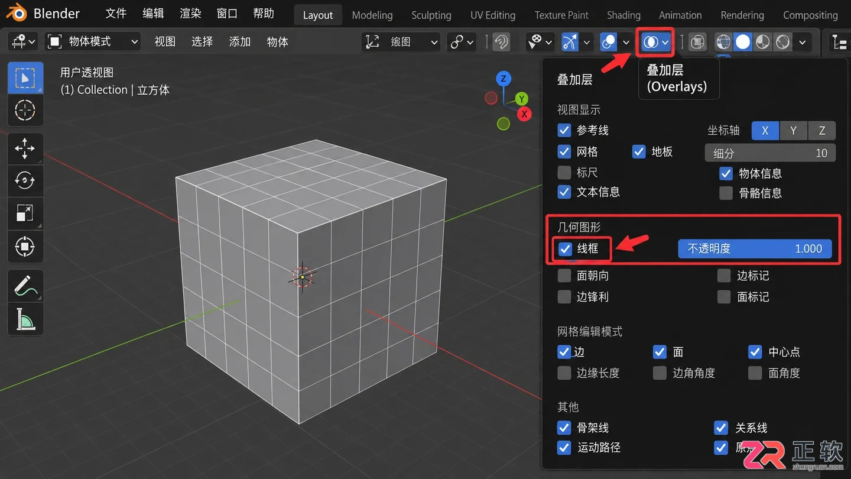The image size is (851, 479).
Task: Click the Z axis on navigation gizmo
Action: 504,79
